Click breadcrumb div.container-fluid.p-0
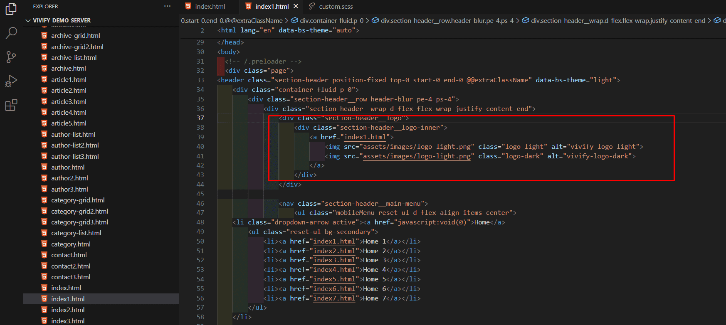The image size is (726, 325). pos(327,20)
